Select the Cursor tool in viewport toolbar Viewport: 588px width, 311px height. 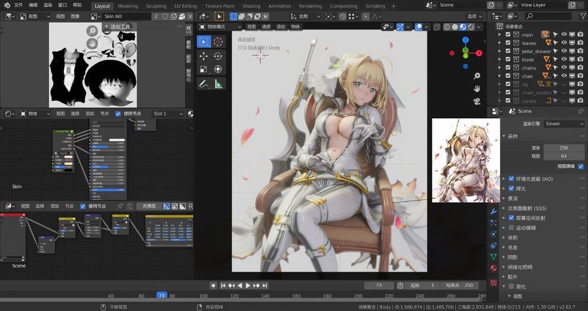218,42
